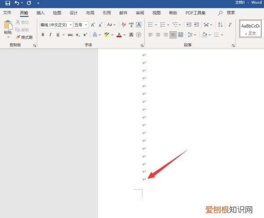This screenshot has width=264, height=218.
Task: Activate the 格式刷 format painter
Action: [x=24, y=37]
